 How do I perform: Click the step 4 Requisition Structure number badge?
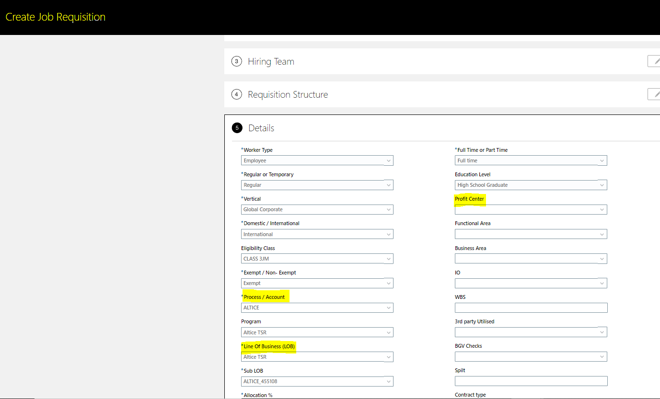coord(236,94)
